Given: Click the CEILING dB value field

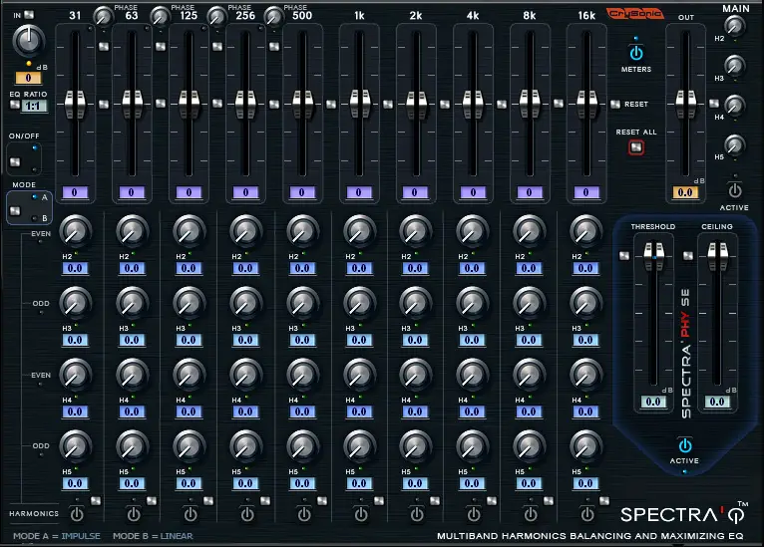Looking at the screenshot, I should point(717,402).
